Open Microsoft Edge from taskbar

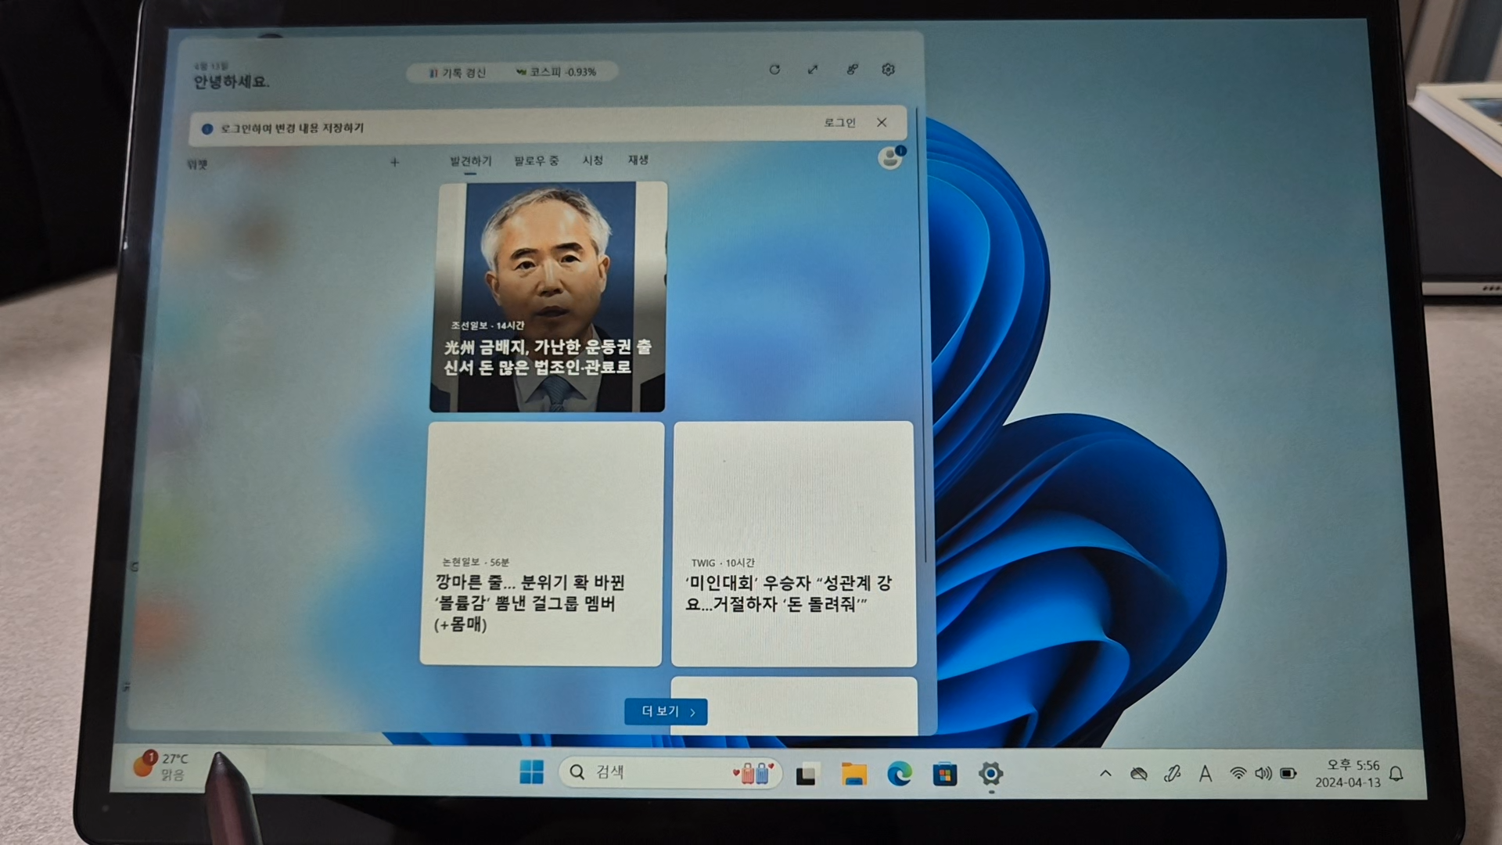click(900, 774)
